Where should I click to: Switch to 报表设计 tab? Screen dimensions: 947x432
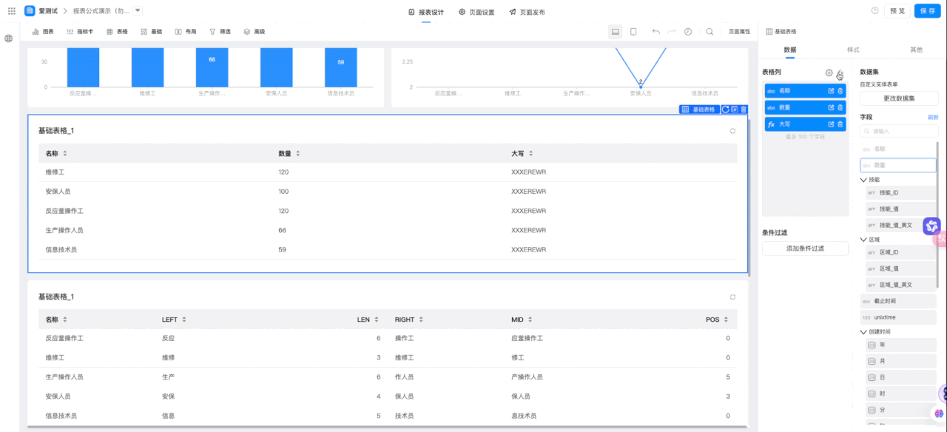click(x=426, y=12)
